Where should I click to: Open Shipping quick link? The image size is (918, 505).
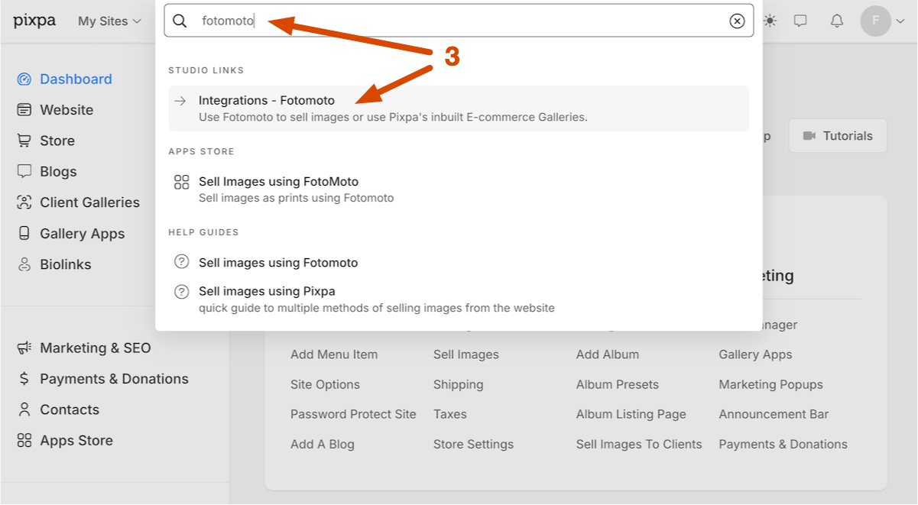pyautogui.click(x=459, y=384)
